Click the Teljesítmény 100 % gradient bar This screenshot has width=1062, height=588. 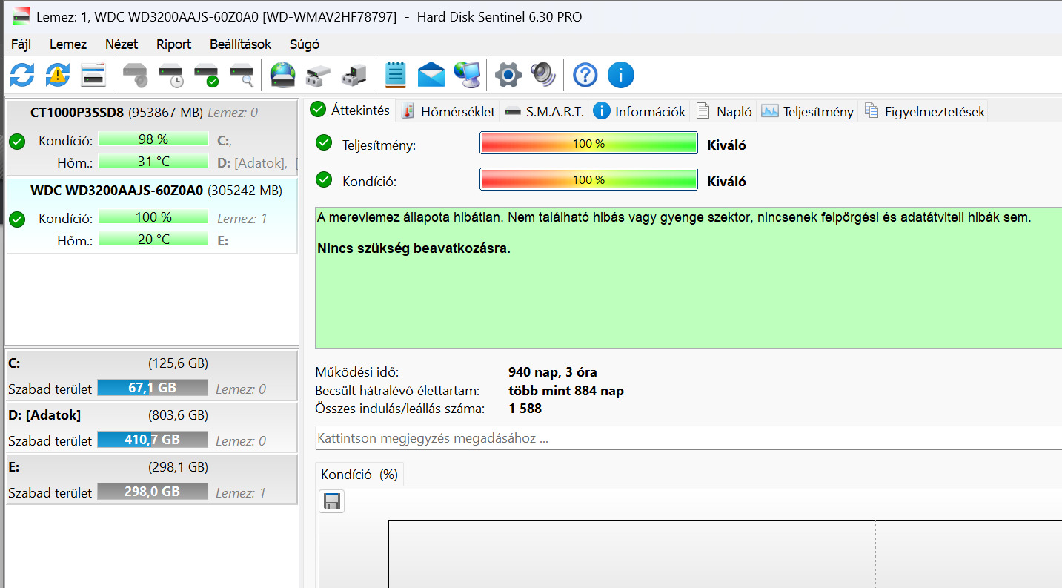(588, 143)
